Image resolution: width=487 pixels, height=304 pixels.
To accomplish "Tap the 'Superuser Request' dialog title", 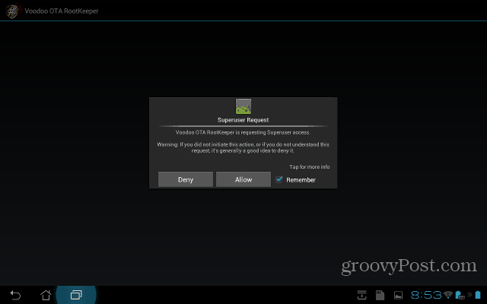I will pyautogui.click(x=243, y=120).
